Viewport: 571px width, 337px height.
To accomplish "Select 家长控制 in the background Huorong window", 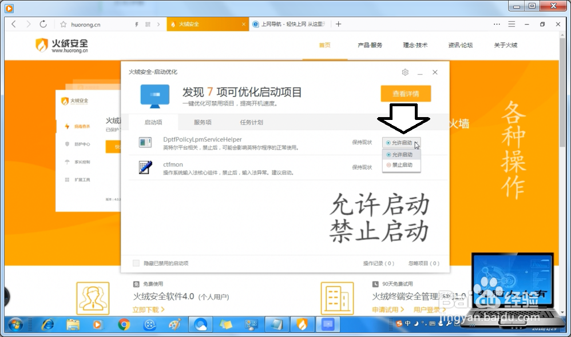I will (x=82, y=162).
